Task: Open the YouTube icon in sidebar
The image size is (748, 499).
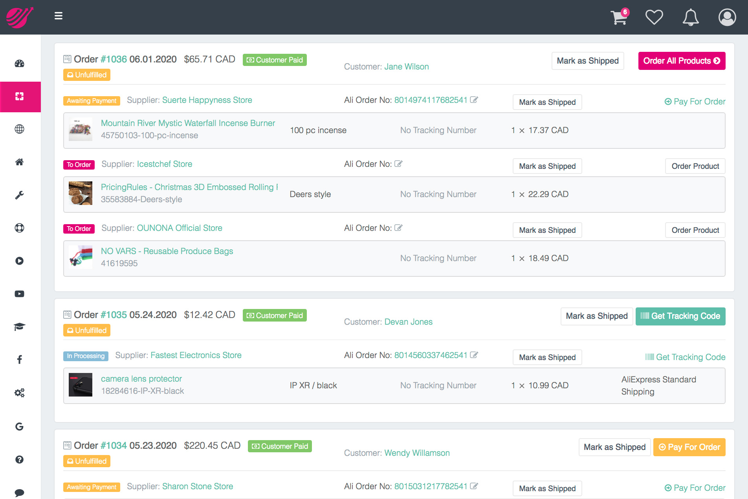Action: (20, 294)
